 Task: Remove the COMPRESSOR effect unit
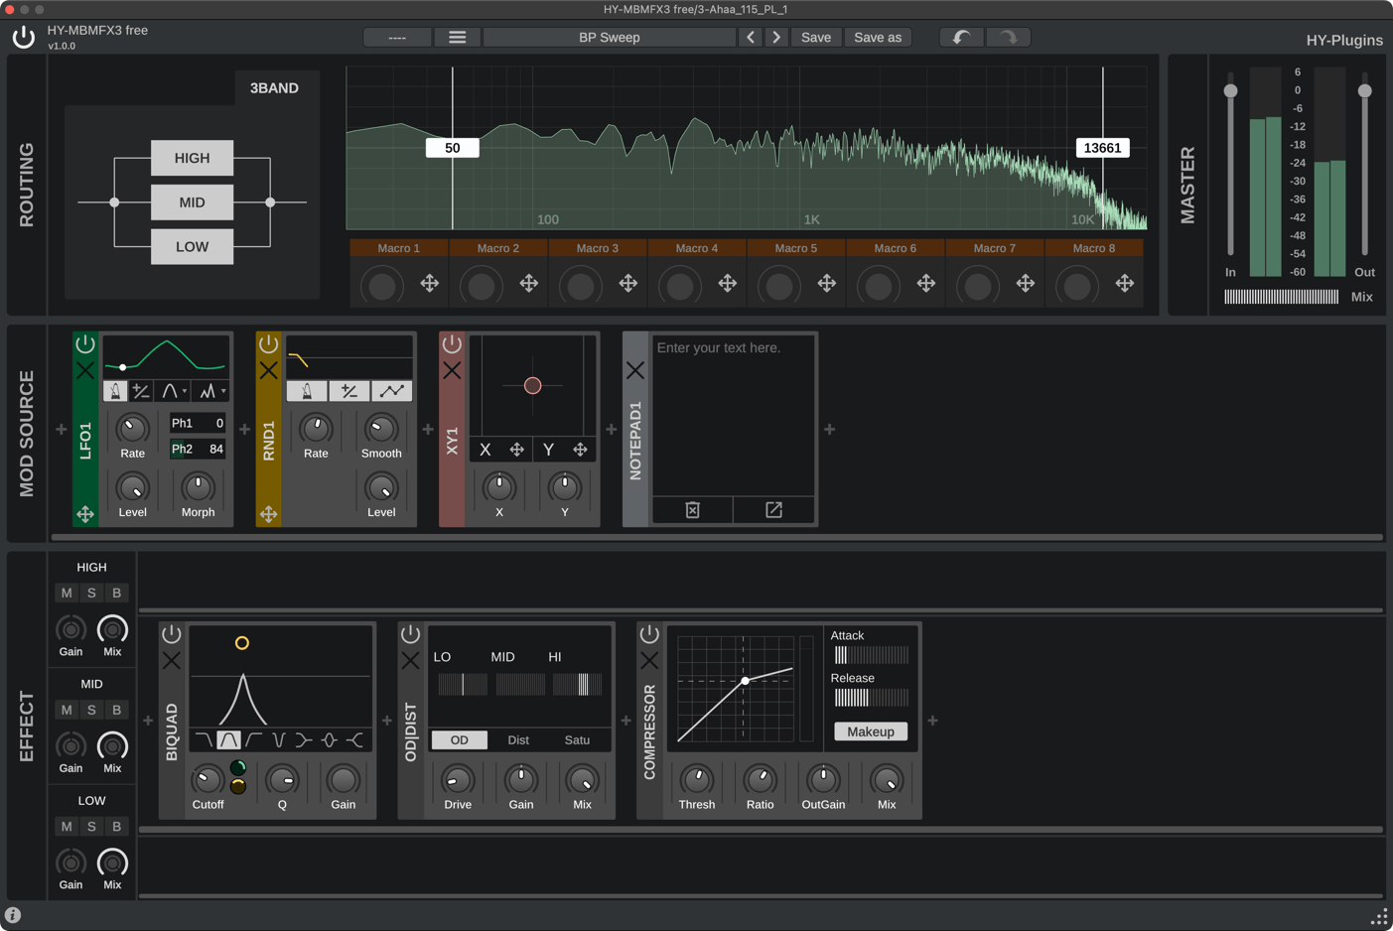coord(649,660)
